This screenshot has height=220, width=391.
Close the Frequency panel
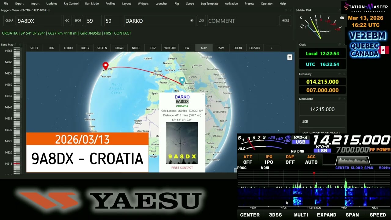tap(345, 74)
